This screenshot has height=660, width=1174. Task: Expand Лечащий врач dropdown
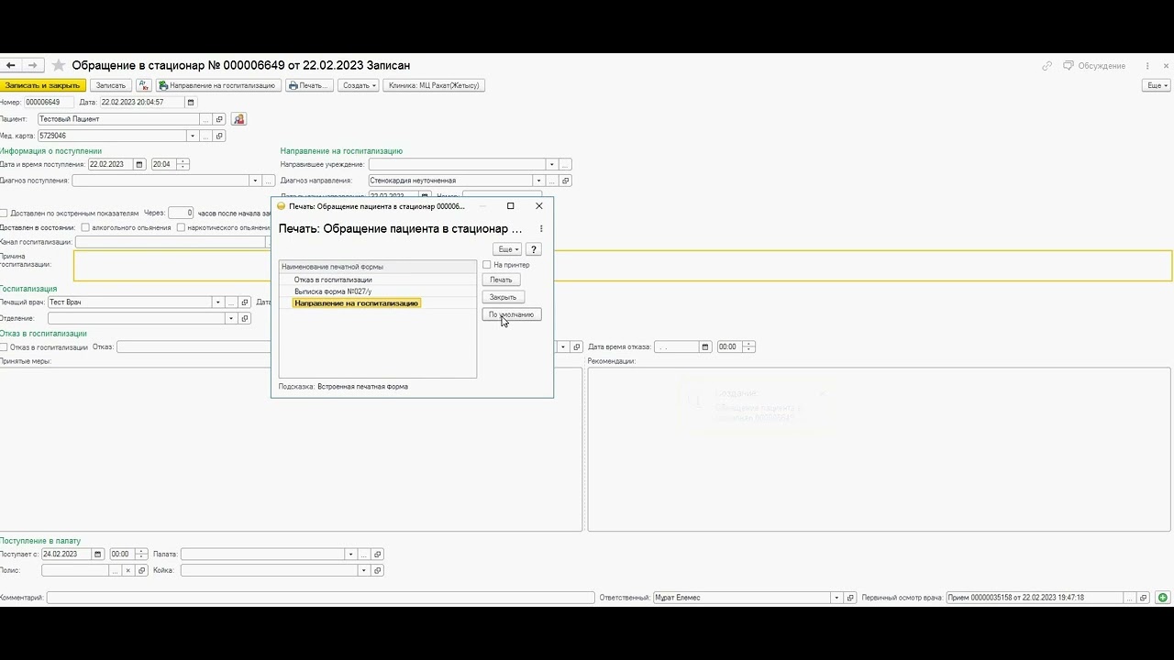click(218, 302)
